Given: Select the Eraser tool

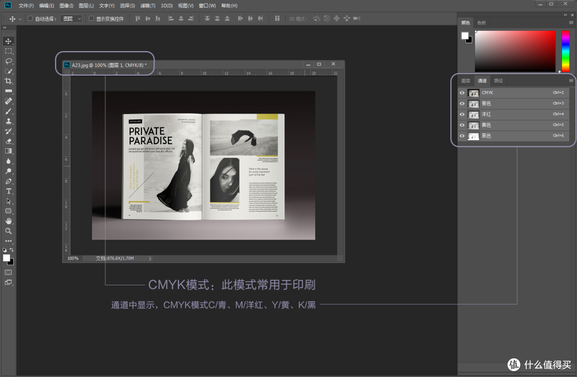Looking at the screenshot, I should [8, 141].
